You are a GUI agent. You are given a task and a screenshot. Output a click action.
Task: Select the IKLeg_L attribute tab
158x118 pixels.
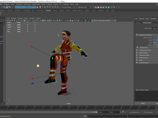138,23
